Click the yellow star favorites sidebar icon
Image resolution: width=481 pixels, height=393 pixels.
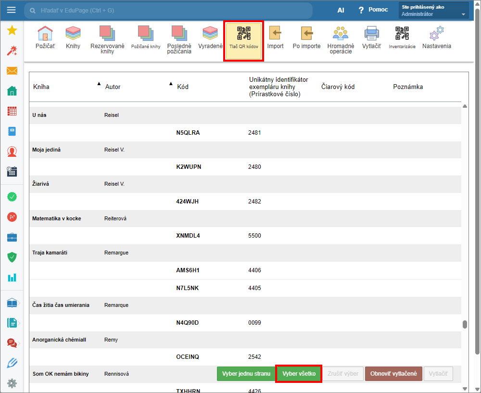point(12,31)
